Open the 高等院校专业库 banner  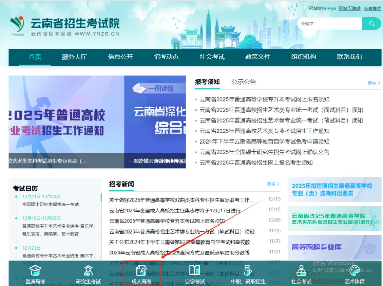(335, 247)
